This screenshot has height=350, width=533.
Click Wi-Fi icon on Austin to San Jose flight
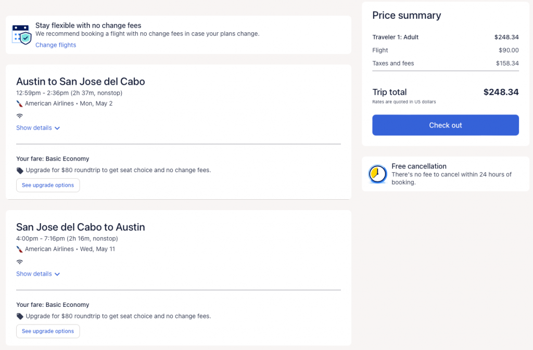(x=20, y=115)
